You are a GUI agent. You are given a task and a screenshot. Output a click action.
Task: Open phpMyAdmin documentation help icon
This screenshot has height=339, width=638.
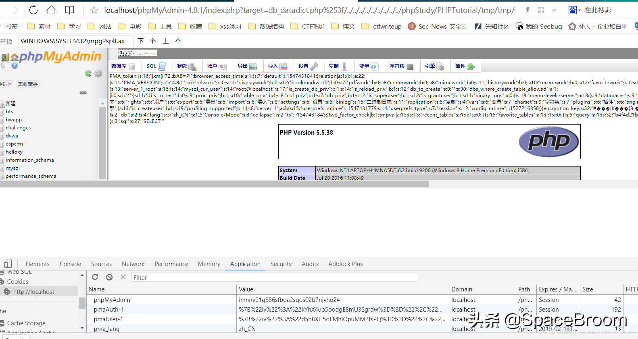coord(15,65)
